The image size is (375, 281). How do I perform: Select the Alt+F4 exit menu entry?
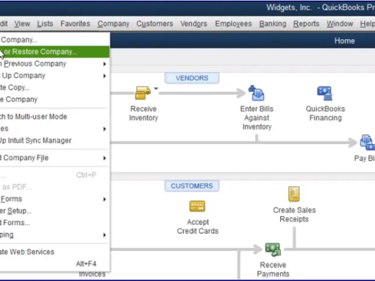(x=54, y=264)
